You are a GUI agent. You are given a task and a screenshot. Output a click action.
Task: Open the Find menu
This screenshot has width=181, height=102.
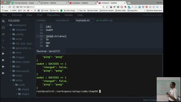pyautogui.click(x=40, y=15)
